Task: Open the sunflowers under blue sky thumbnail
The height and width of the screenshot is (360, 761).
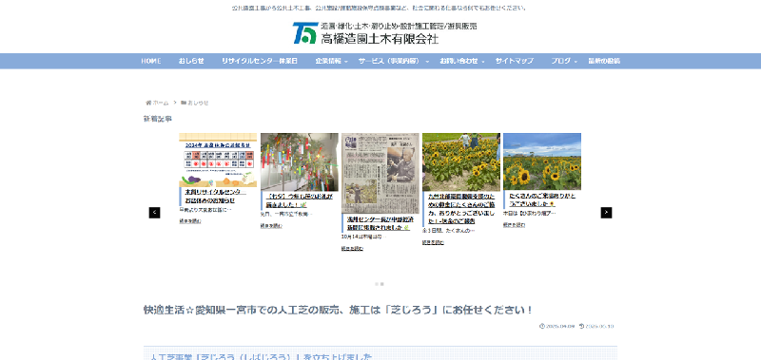Action: [542, 161]
